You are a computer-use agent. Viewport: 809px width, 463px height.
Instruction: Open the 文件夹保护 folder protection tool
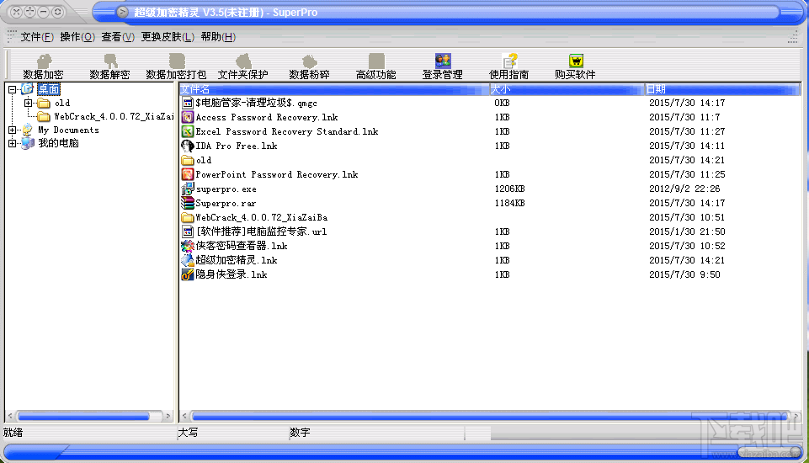coord(243,67)
